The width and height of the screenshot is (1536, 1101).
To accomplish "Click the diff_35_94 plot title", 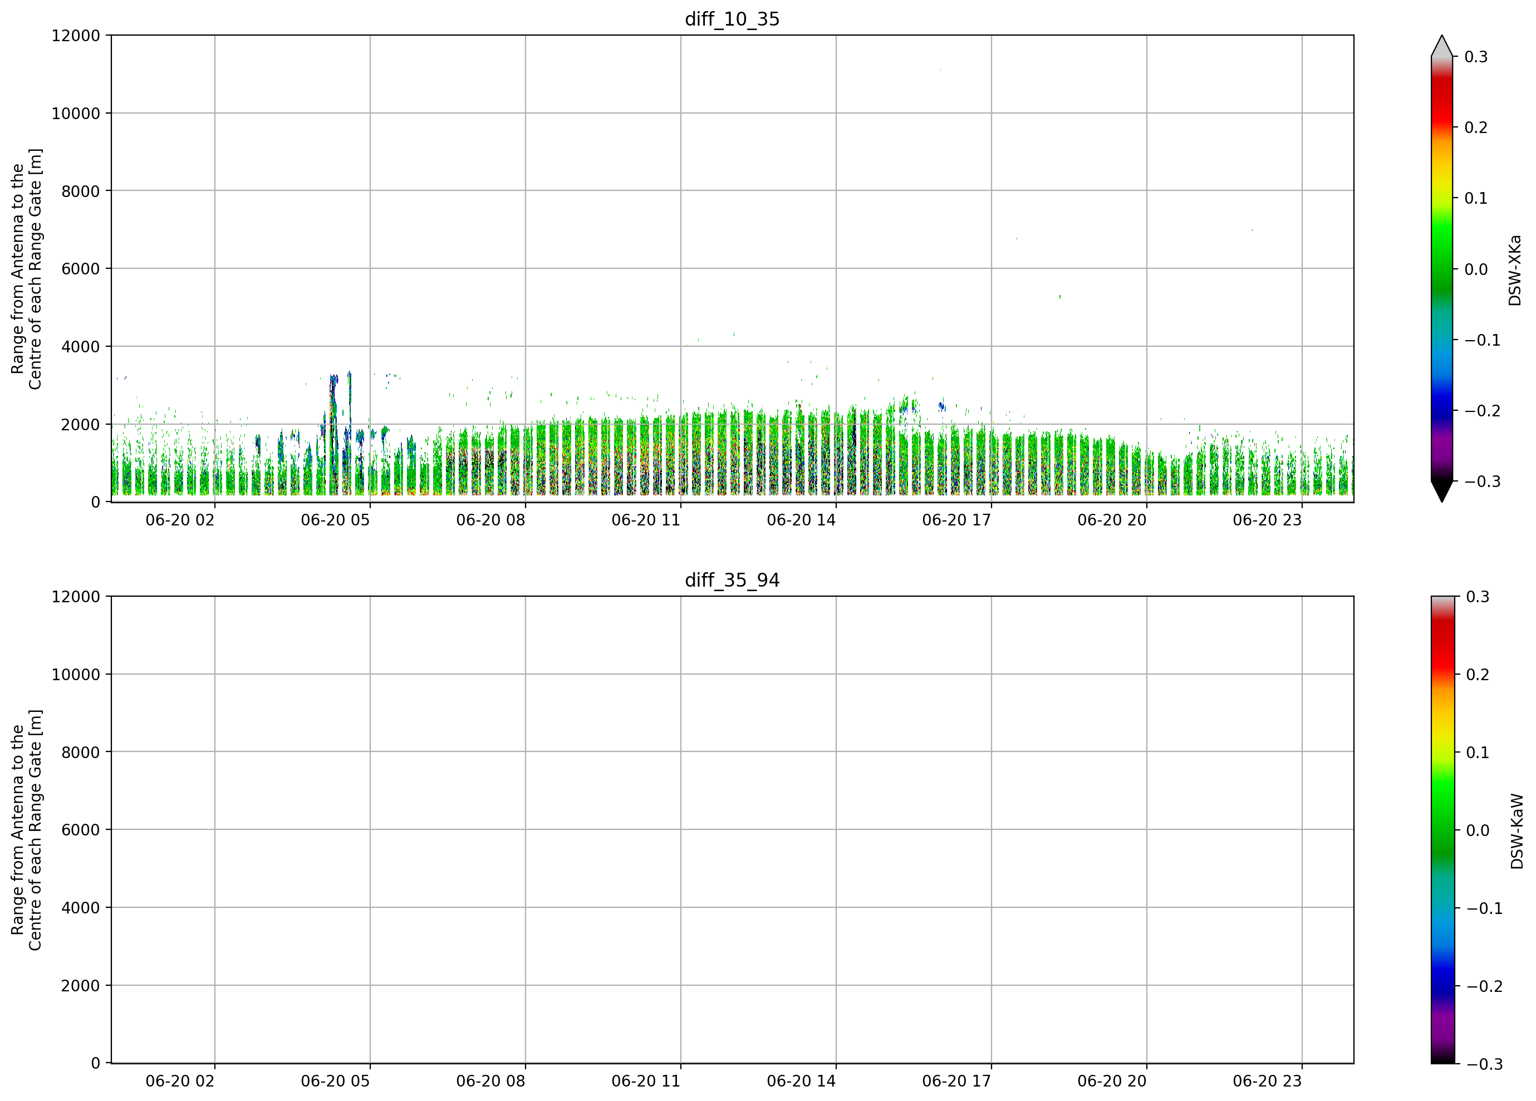I will [x=732, y=581].
